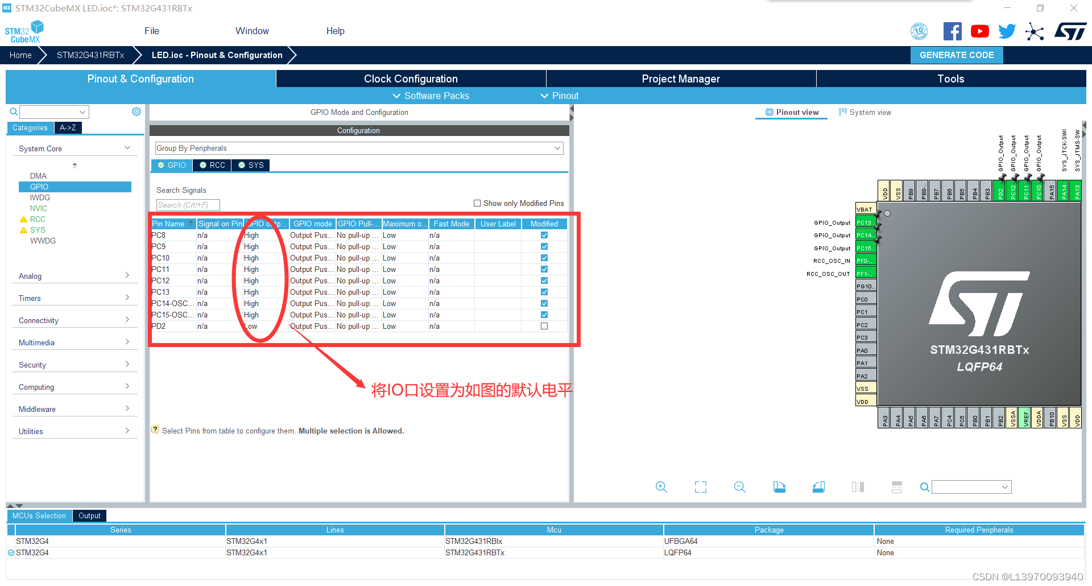Open categories settings gear icon

[x=136, y=112]
